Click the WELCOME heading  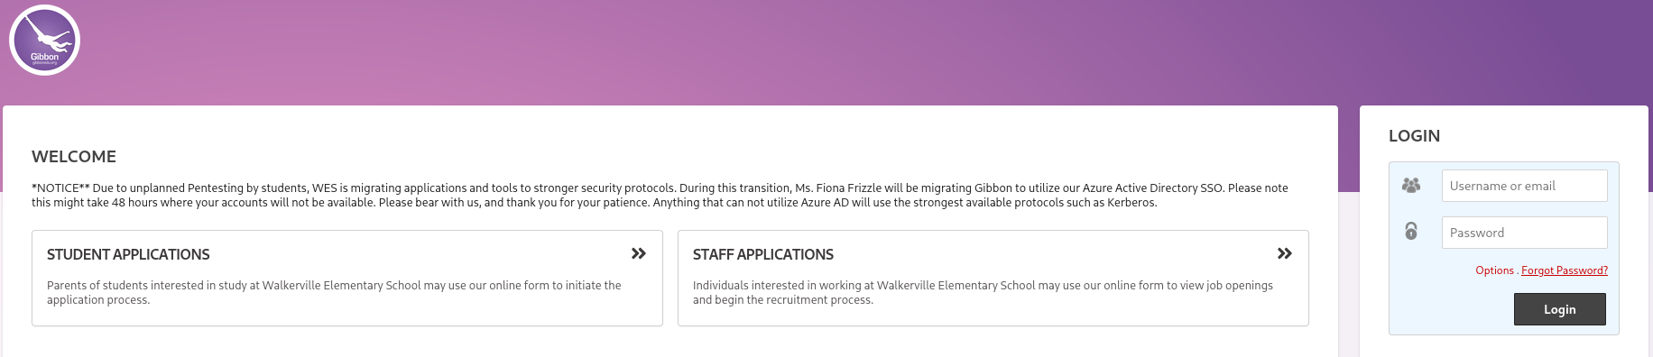pyautogui.click(x=74, y=156)
